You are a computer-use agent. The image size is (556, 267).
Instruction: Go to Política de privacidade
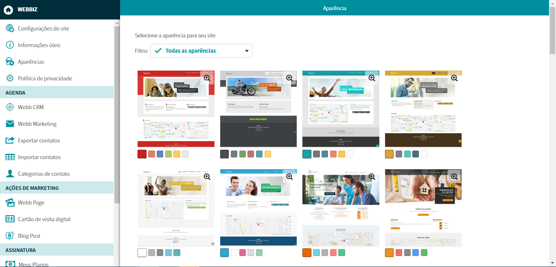45,78
